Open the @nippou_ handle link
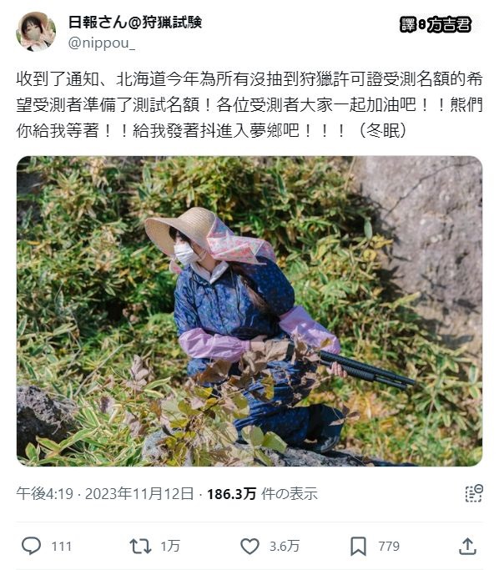Image resolution: width=499 pixels, height=570 pixels. [x=102, y=43]
